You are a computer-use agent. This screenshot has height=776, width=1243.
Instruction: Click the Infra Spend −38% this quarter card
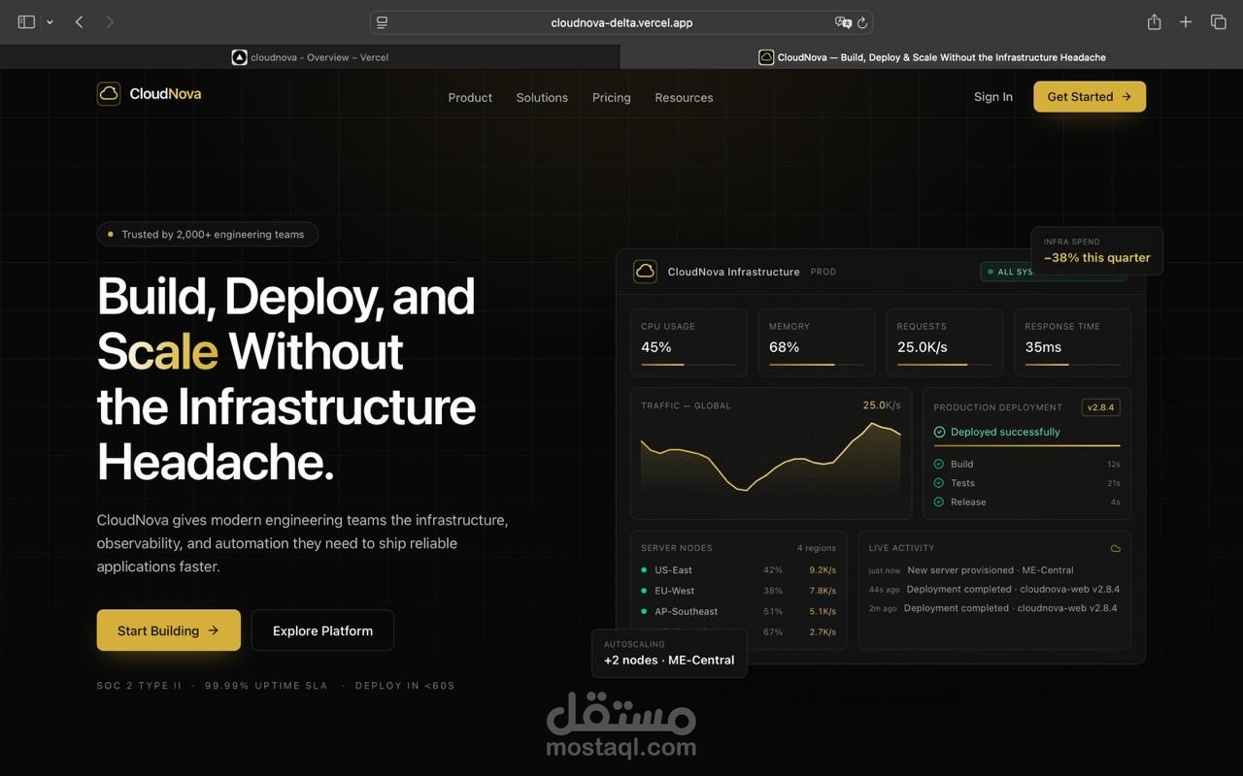[1096, 251]
